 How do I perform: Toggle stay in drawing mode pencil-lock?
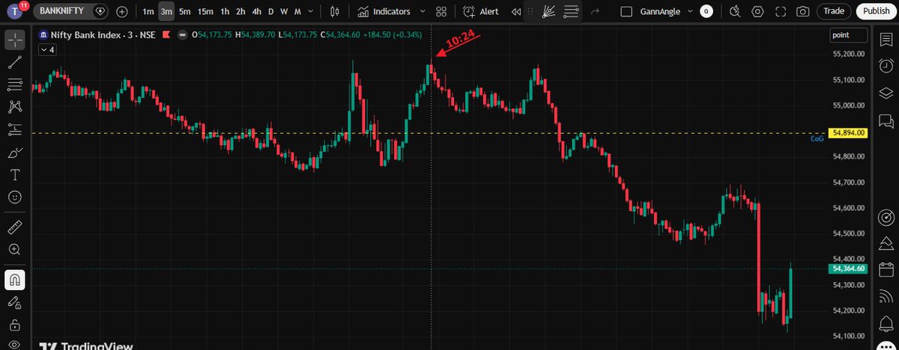pos(15,302)
